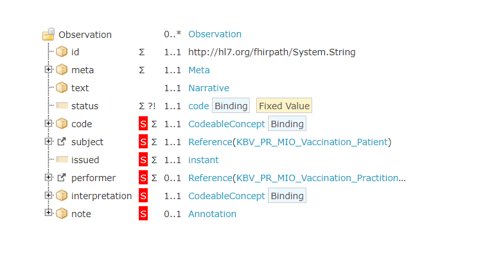
Task: Click the cube icon beside interpretation
Action: pyautogui.click(x=62, y=196)
